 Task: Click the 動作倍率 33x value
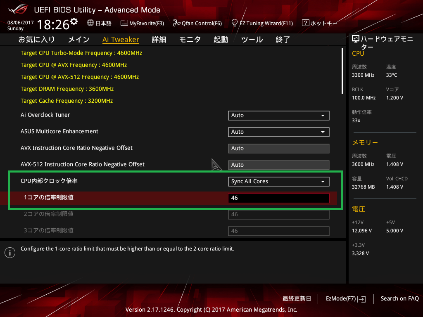356,121
